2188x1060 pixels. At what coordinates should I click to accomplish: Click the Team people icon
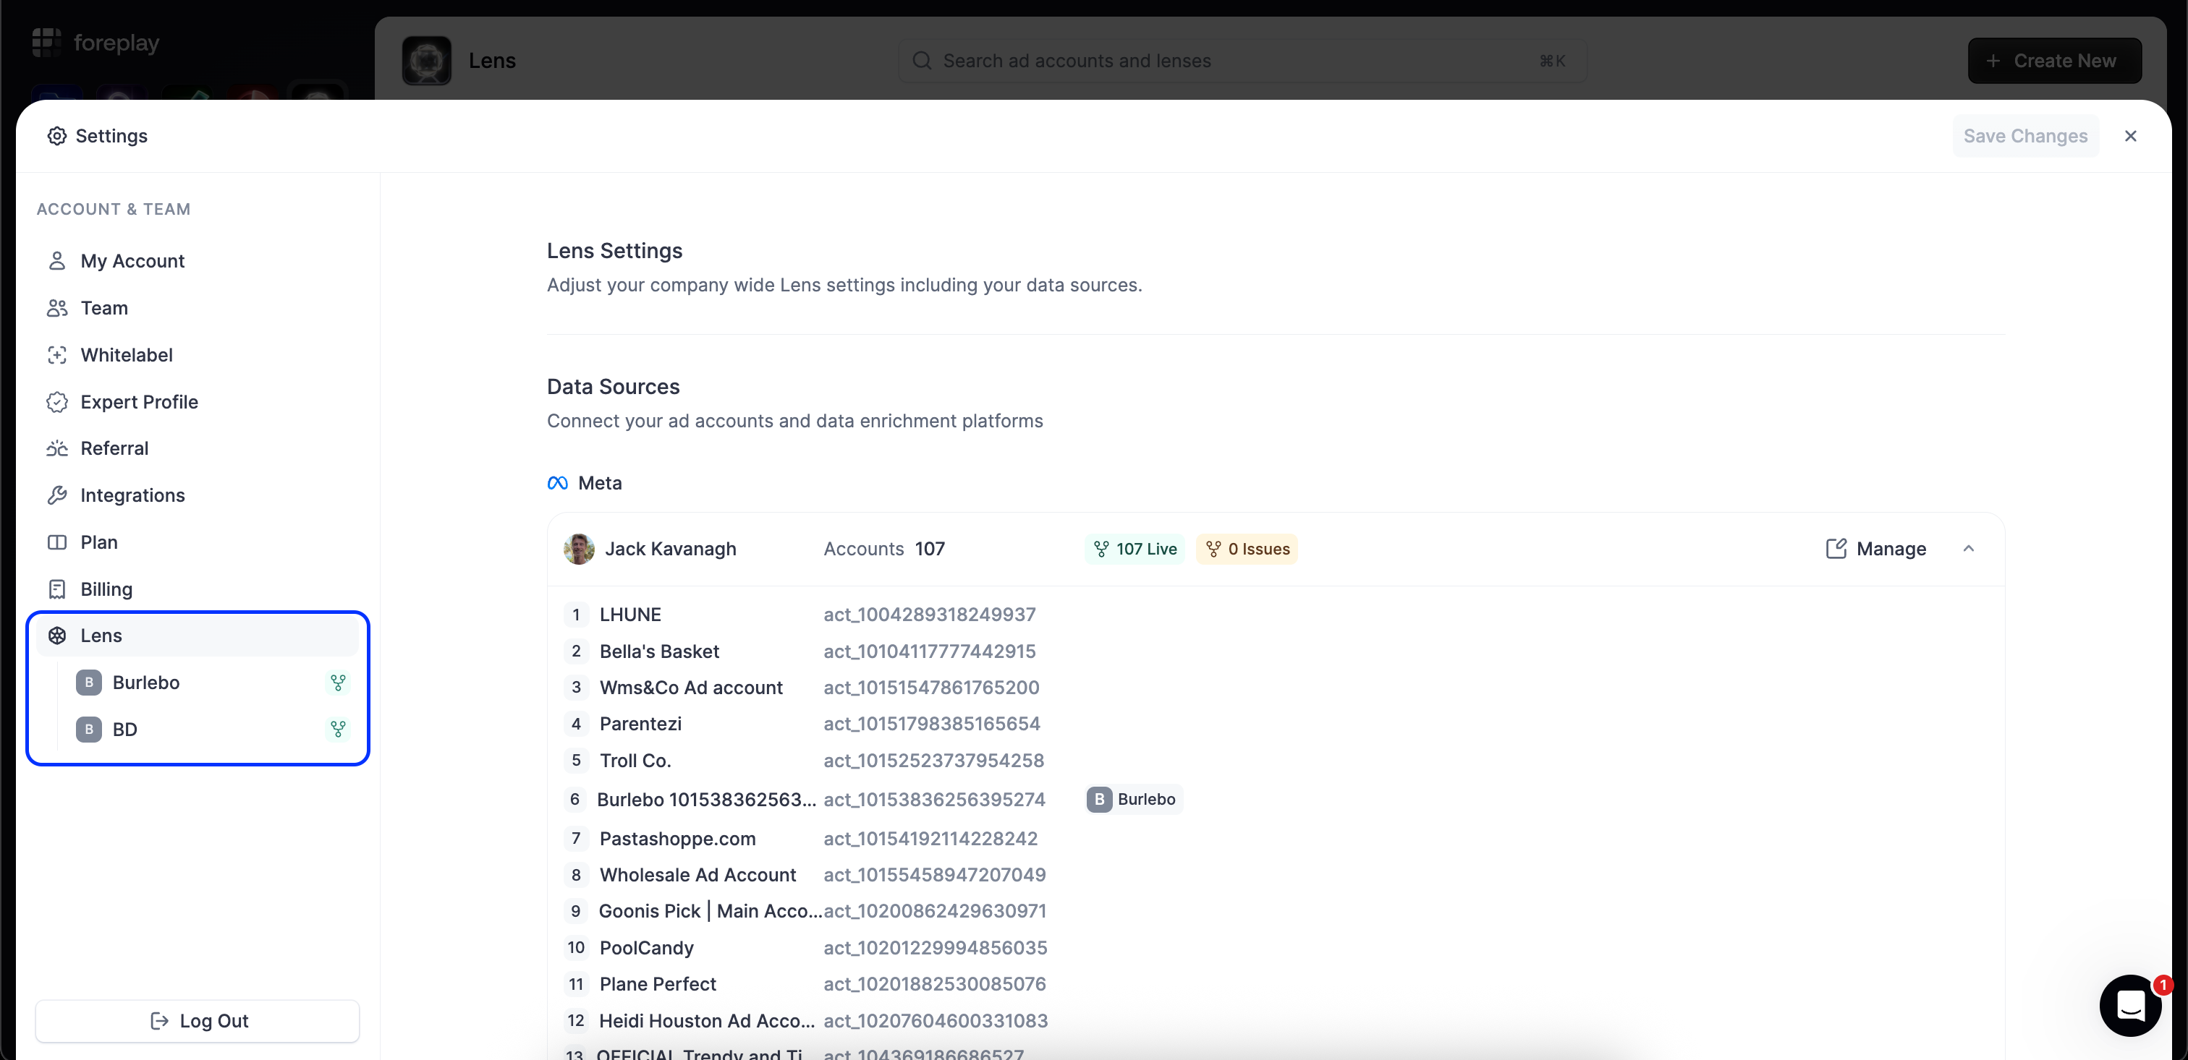57,308
